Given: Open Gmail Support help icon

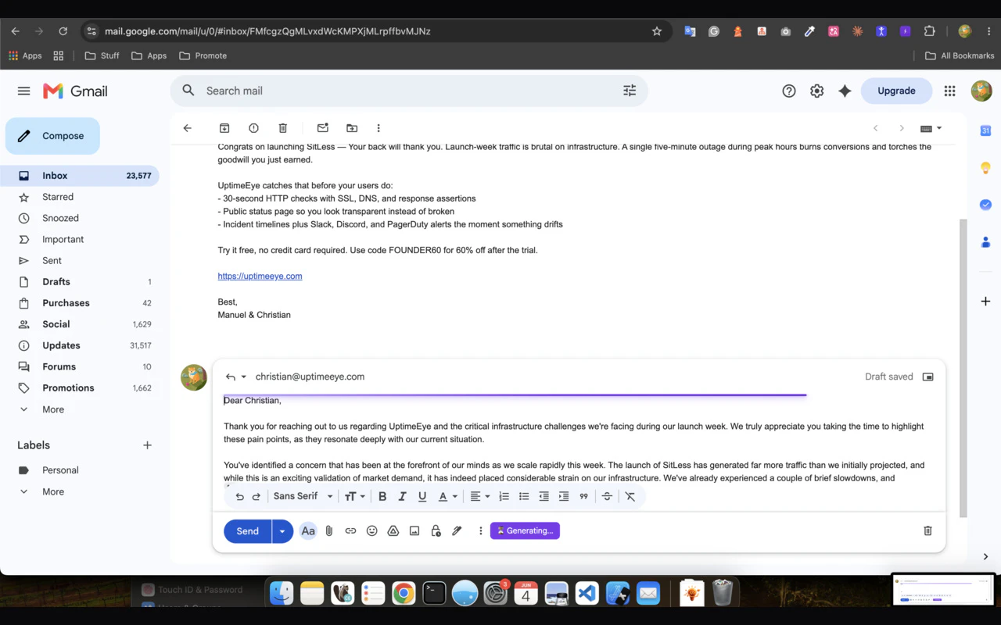Looking at the screenshot, I should pos(789,91).
